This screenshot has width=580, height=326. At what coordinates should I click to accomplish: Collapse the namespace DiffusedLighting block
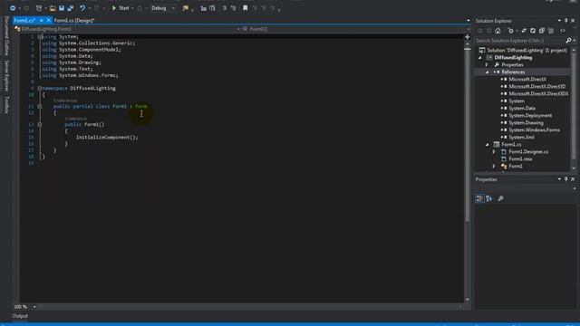tap(40, 89)
